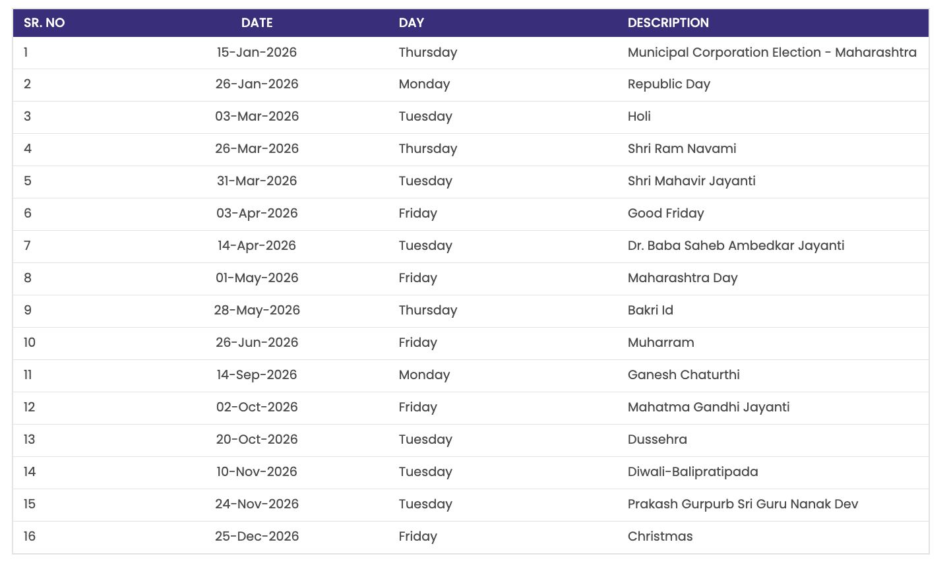Select the Good Friday description
This screenshot has height=571, width=951.
tap(665, 213)
